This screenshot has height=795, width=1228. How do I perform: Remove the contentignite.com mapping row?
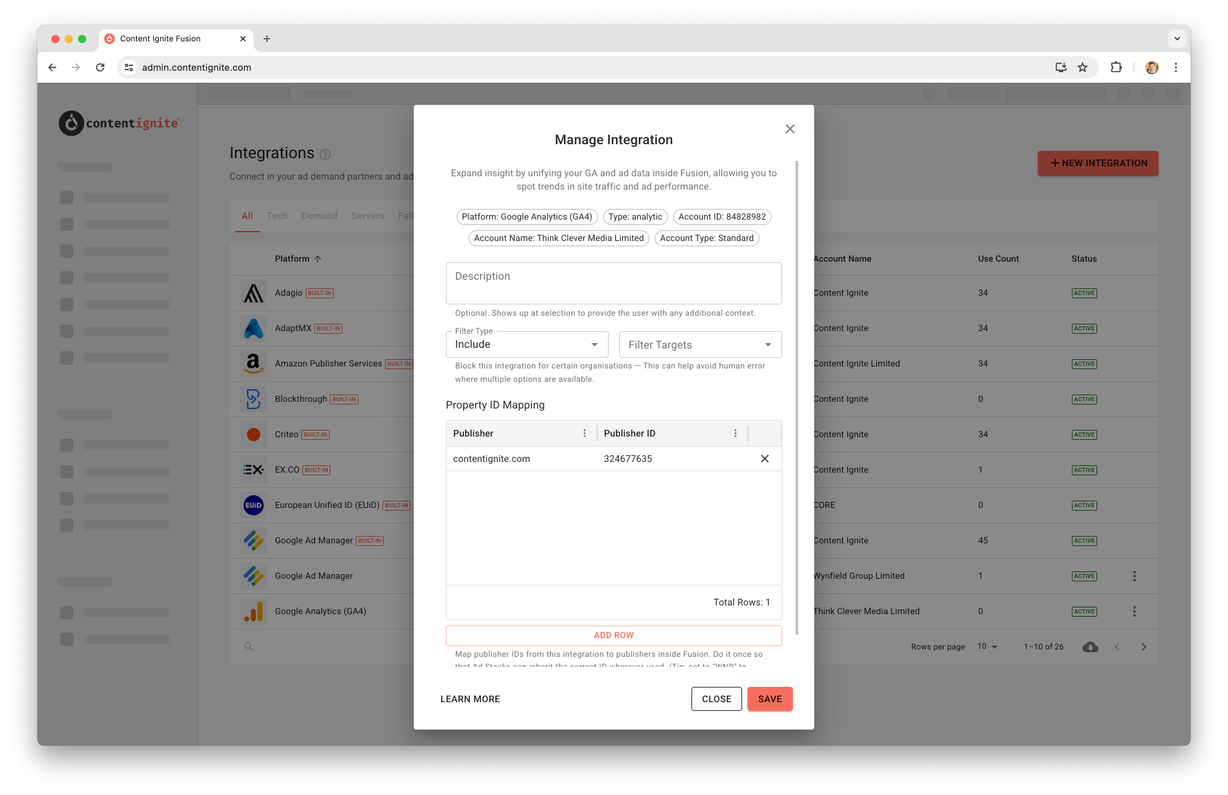765,459
